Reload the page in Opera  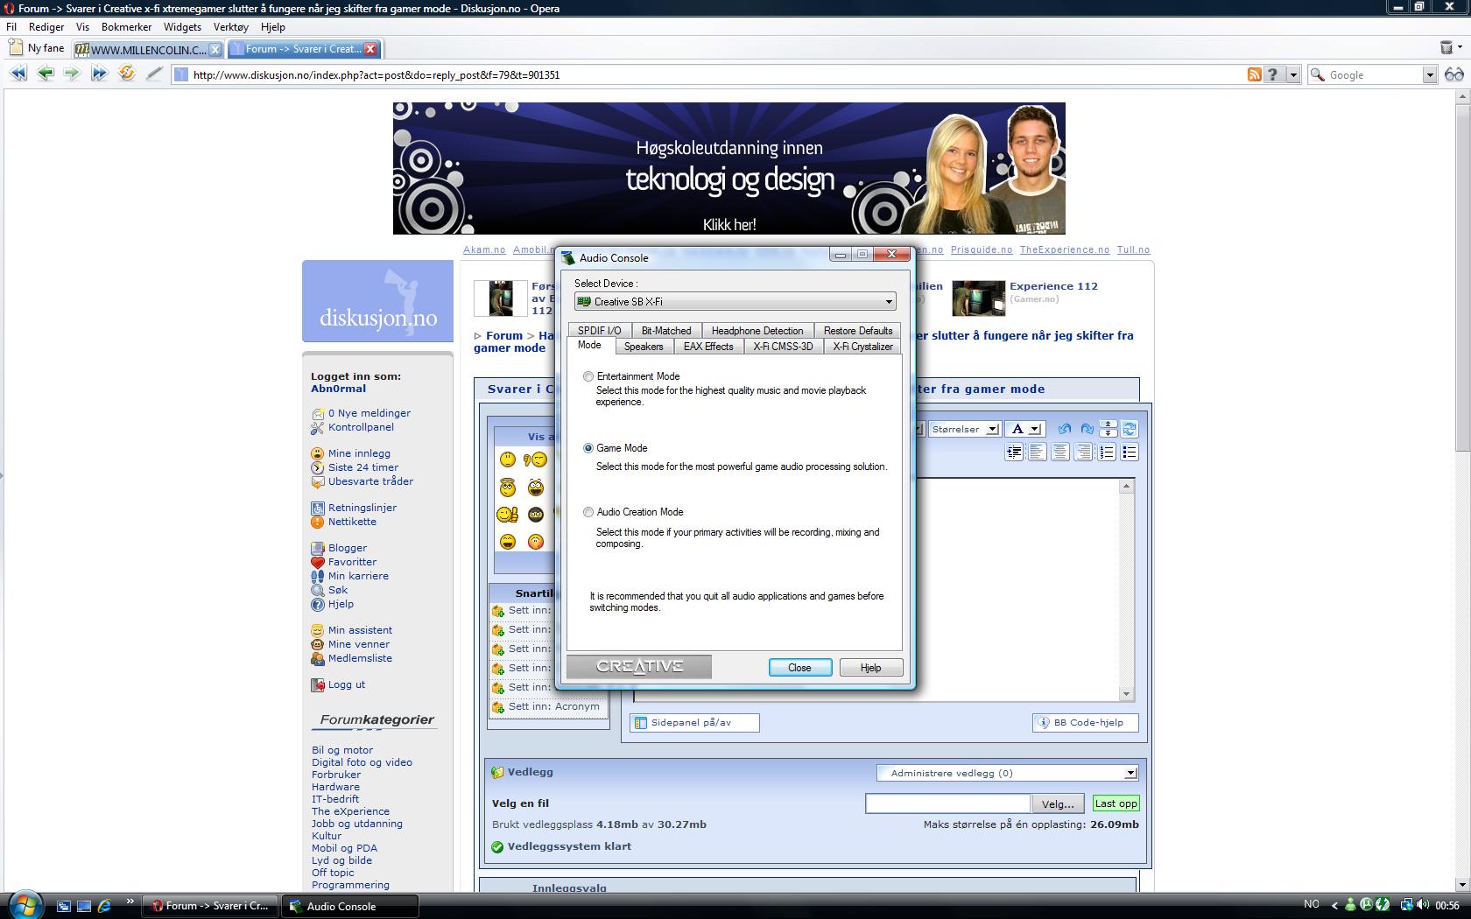click(x=127, y=74)
